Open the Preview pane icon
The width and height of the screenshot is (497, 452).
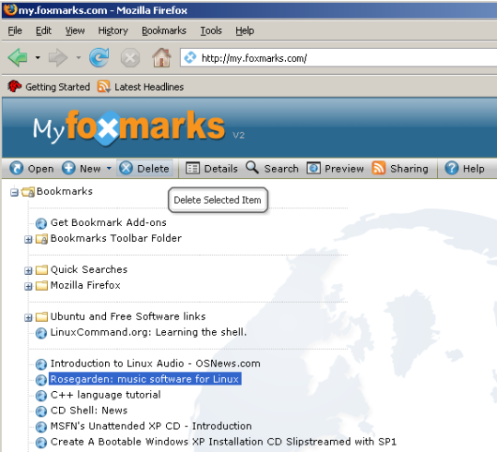point(313,168)
